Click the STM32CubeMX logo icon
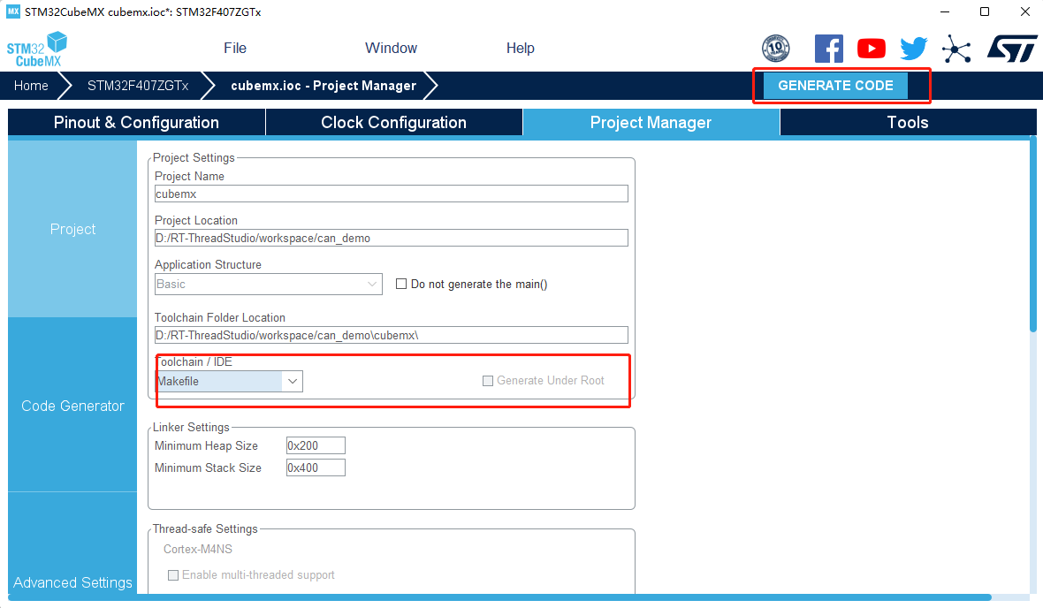Image resolution: width=1043 pixels, height=608 pixels. [x=37, y=49]
